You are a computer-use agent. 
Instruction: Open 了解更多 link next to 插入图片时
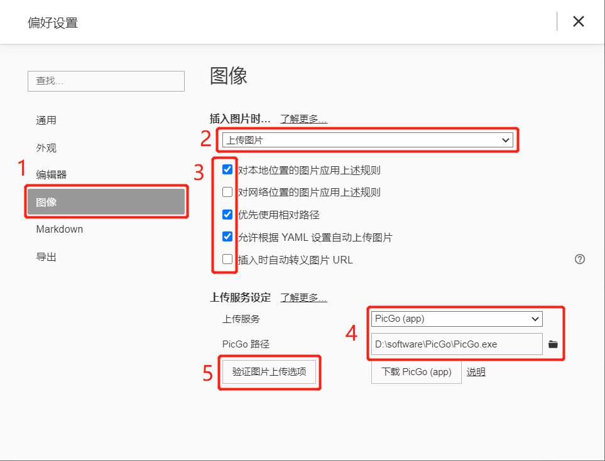tap(303, 119)
